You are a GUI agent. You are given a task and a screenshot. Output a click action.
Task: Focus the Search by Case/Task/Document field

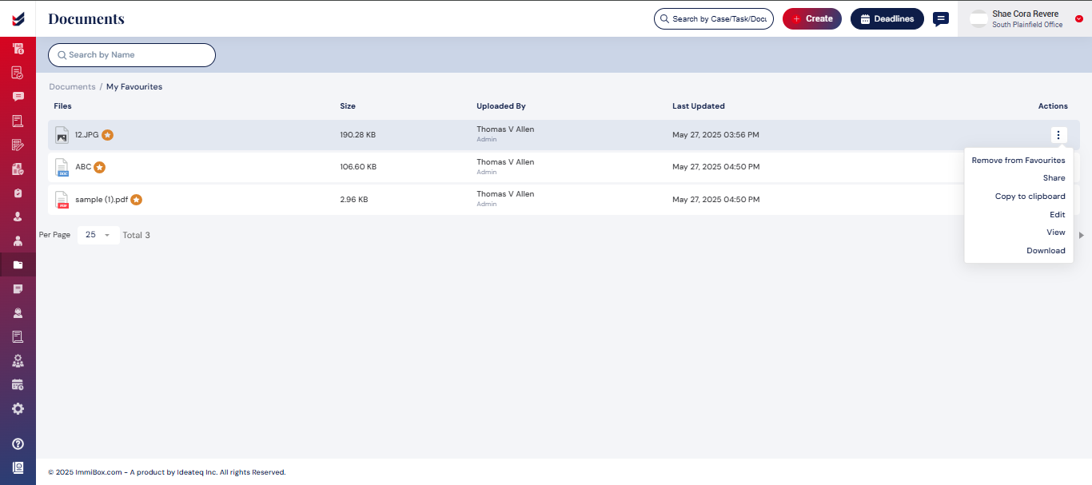pyautogui.click(x=714, y=18)
